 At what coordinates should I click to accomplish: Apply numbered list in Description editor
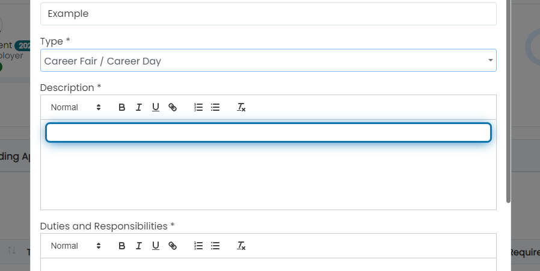coord(198,107)
